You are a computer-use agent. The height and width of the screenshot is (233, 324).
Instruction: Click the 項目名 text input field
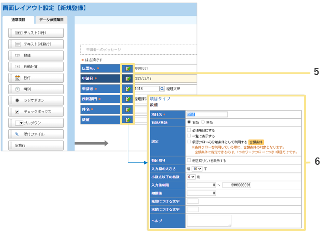(207, 115)
